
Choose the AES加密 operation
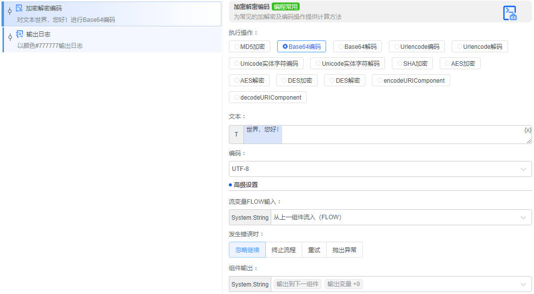pyautogui.click(x=460, y=63)
